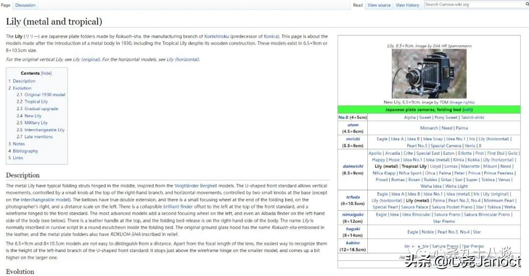
Task: Open the First Etui link
Action: [496, 153]
